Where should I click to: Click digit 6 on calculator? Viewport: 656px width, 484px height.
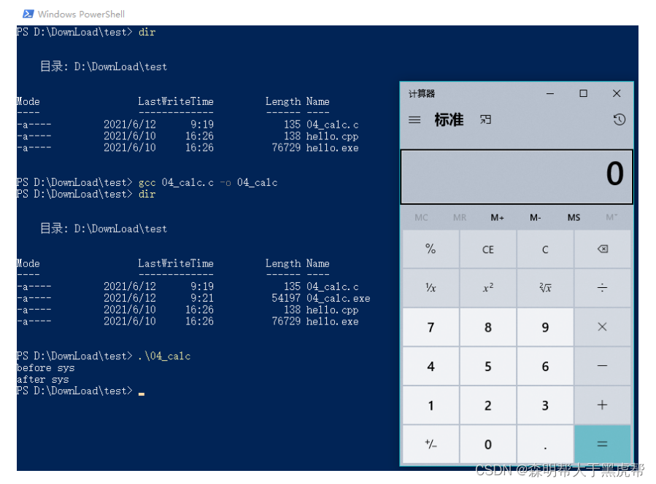coord(545,366)
